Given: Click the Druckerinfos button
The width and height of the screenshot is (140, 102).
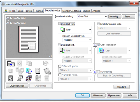Looking at the screenshot, I should tap(40, 86).
